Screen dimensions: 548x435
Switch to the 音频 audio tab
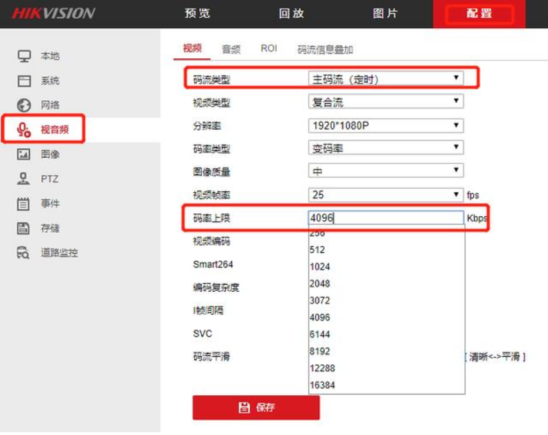(231, 49)
